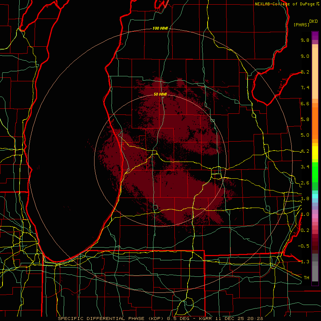Select the 1.3 value near the scale bottom
Viewport: 321px width, 321px height.
pos(305,262)
